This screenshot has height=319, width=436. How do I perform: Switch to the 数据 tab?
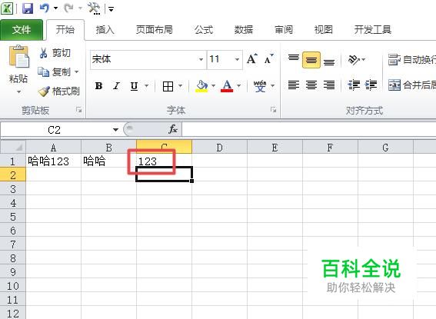click(x=243, y=29)
